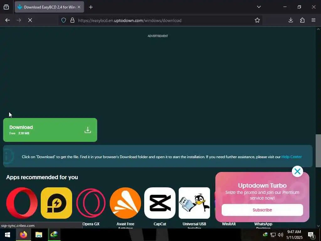Open tracking protection shield icon

pos(64,20)
